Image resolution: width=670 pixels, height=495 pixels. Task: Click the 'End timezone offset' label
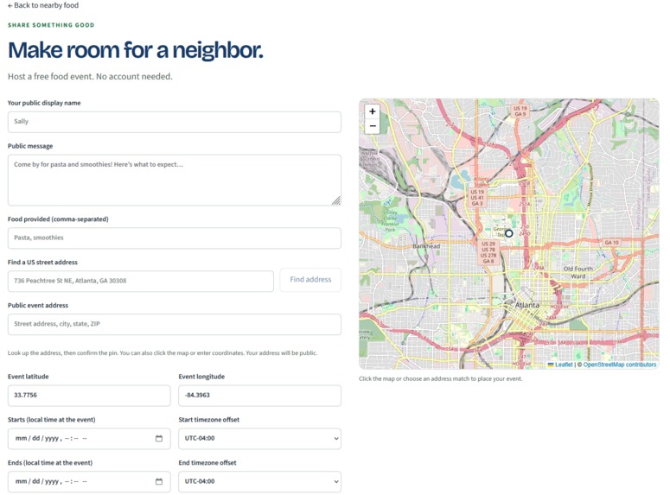[207, 463]
